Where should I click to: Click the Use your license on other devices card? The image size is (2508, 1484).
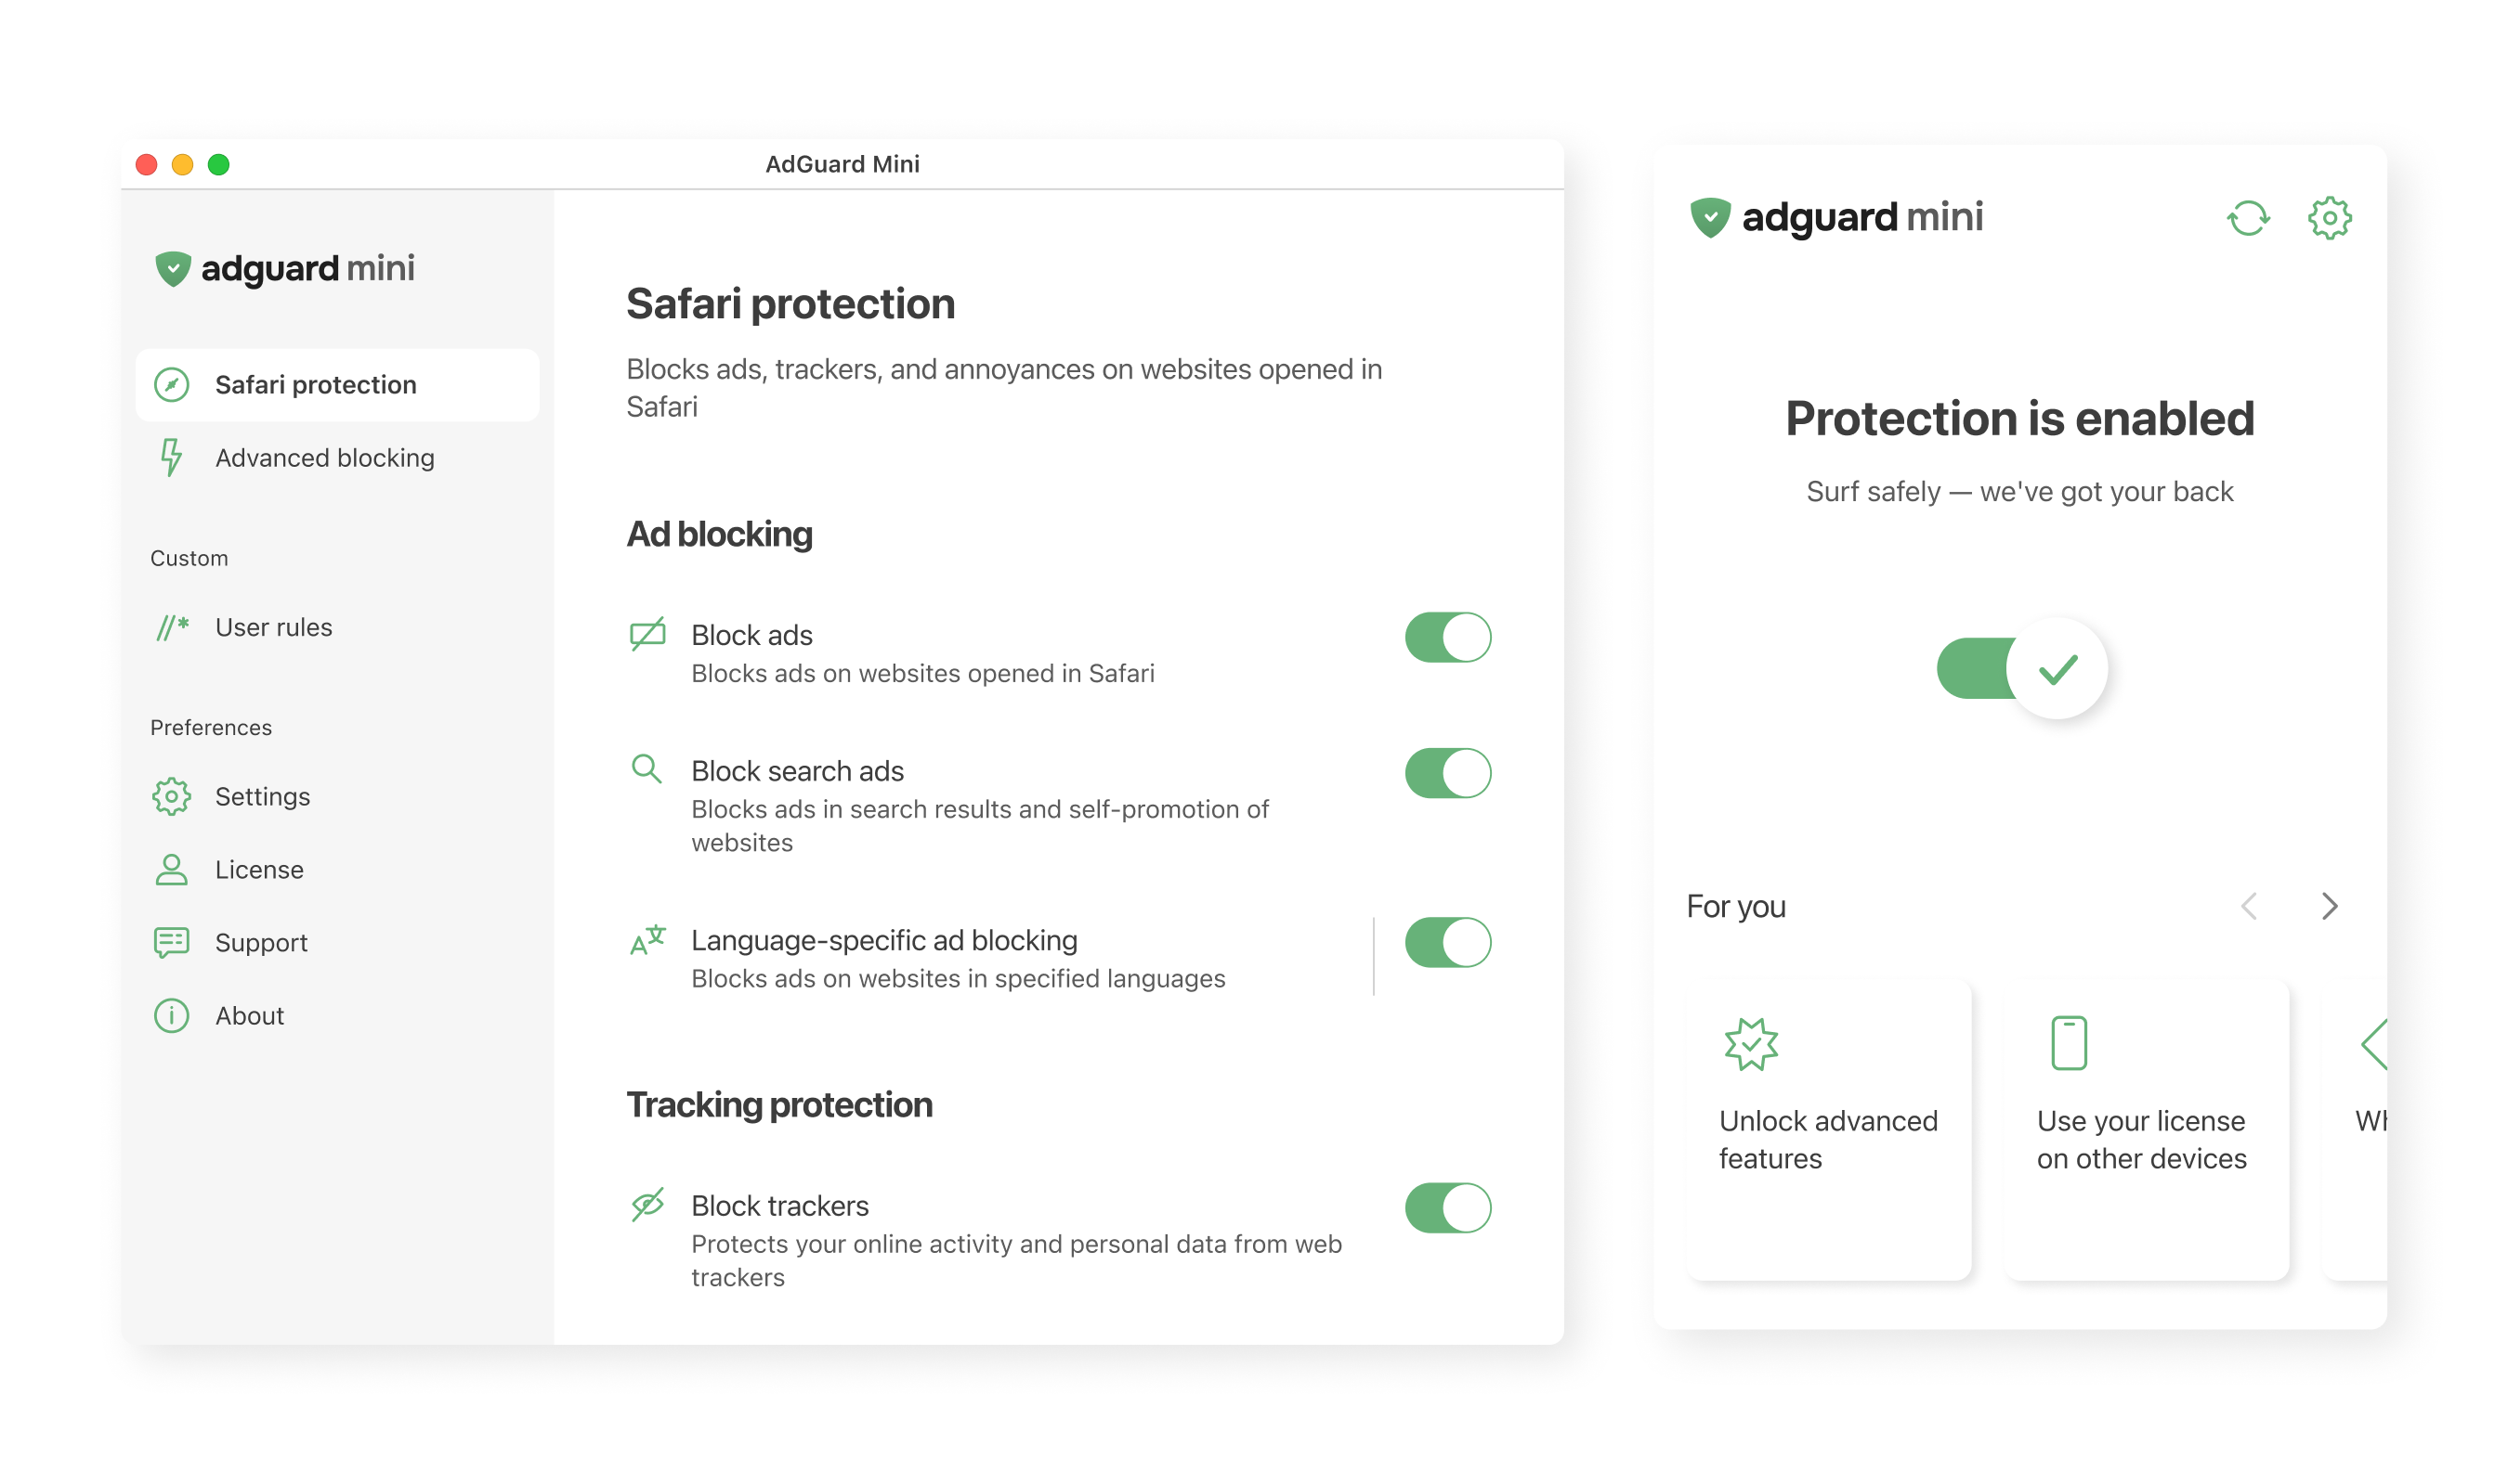2145,1130
